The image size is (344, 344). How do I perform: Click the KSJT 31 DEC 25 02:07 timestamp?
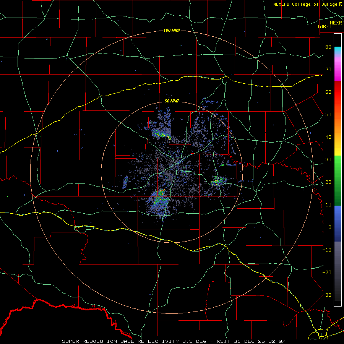tap(251, 341)
